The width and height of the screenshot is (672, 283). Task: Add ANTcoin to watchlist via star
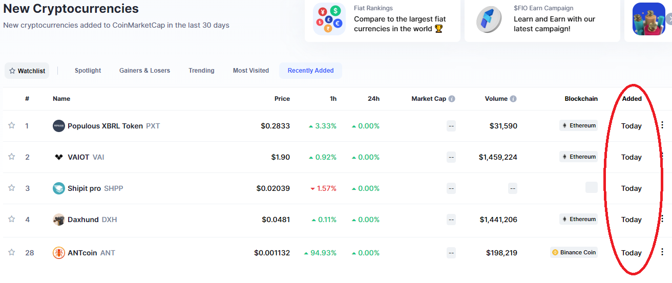pos(11,252)
